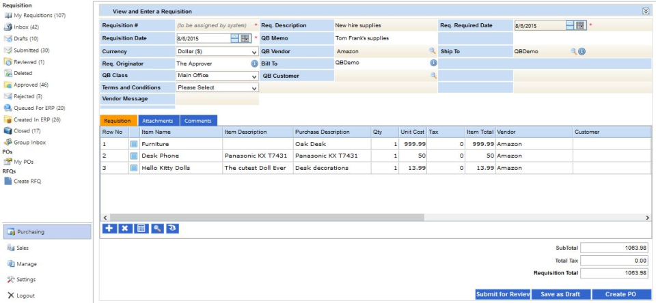Open Reviewed (1) requisitions
Image resolution: width=656 pixels, height=303 pixels.
[25, 62]
